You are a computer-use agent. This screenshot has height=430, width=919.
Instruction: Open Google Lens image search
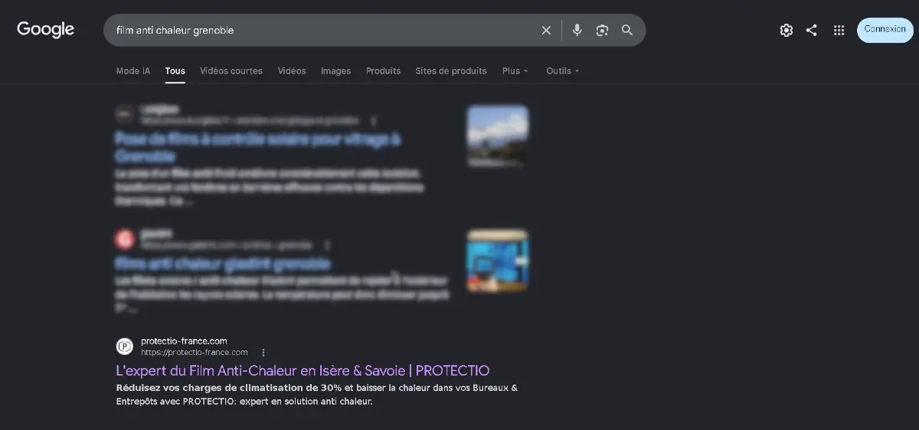point(602,31)
